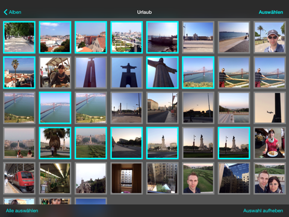
Task: Select the train station interior photo
Action: [55, 178]
